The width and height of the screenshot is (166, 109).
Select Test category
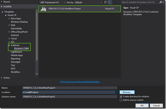pyautogui.click(x=13, y=65)
